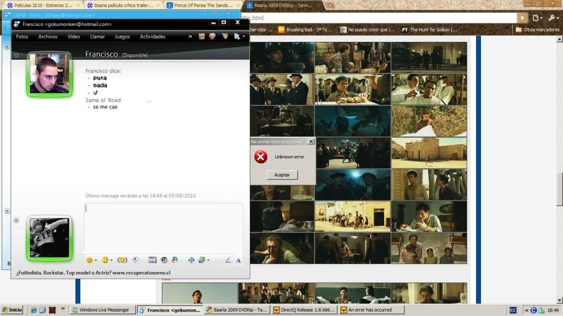Open the Otros marcadores bookmarks folder

coord(537,30)
